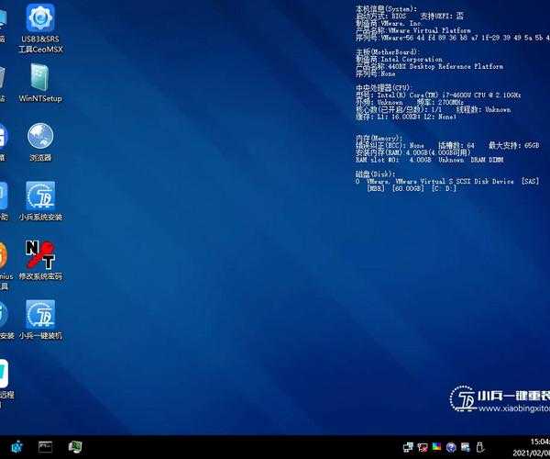Open the 修改系统密码 NT key icon

pyautogui.click(x=40, y=255)
